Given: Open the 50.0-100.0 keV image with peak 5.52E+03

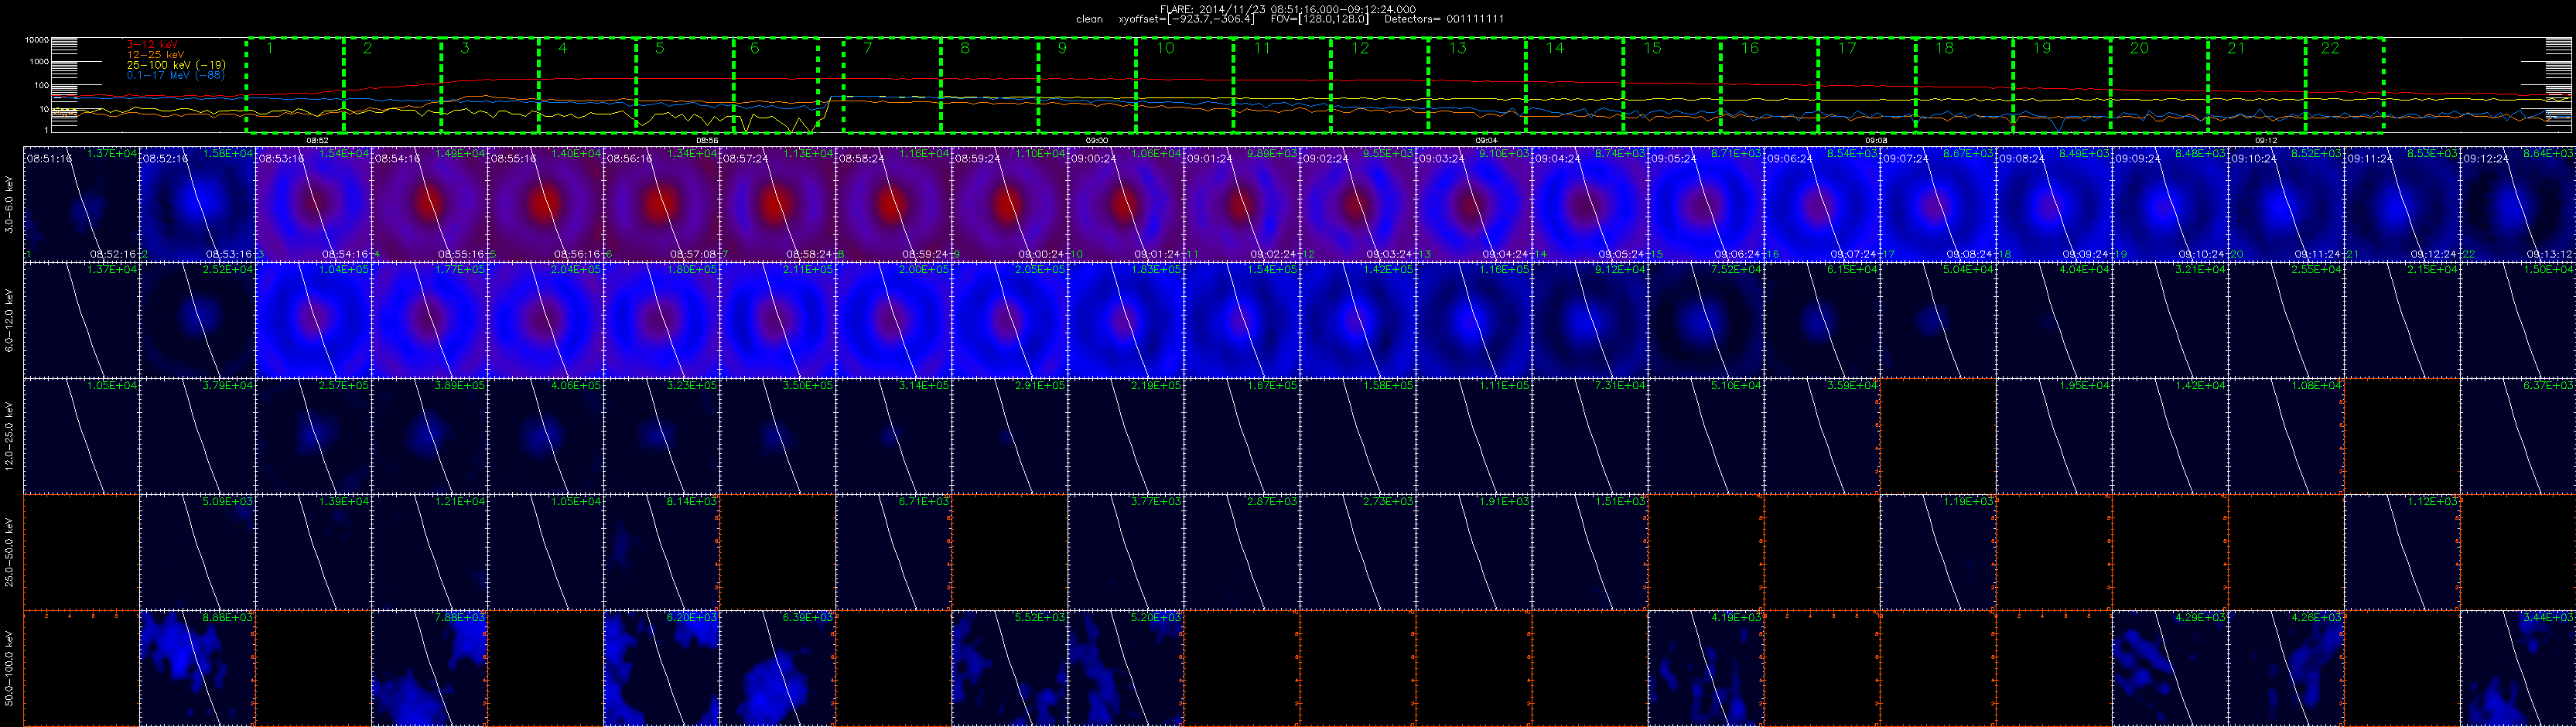Looking at the screenshot, I should (x=1009, y=668).
